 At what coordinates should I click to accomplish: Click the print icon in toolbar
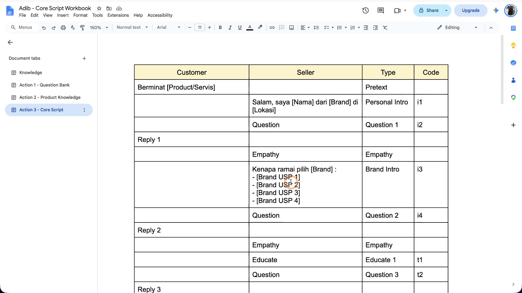(63, 27)
